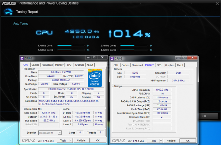The width and height of the screenshot is (221, 145).
Task: Open the Caches tab in left CPU-Z window
Action: [x=35, y=65]
